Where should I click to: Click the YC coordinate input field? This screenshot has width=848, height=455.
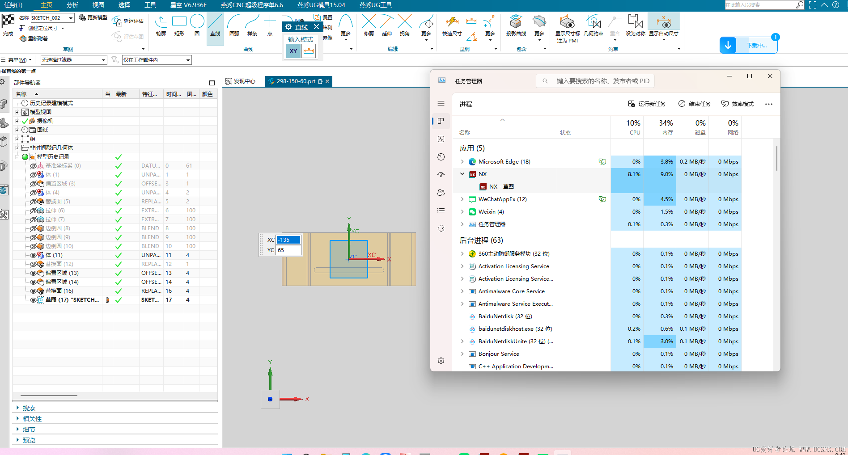(288, 250)
